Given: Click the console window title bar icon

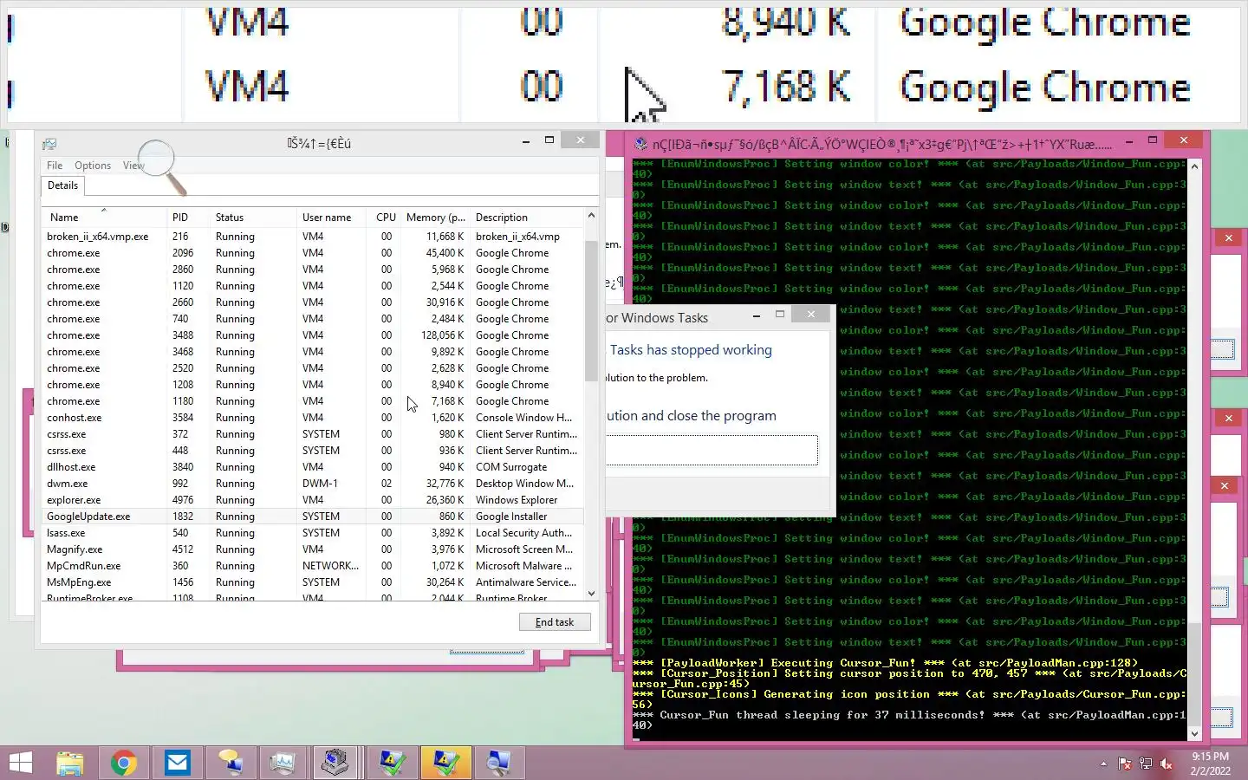Looking at the screenshot, I should pyautogui.click(x=640, y=144).
